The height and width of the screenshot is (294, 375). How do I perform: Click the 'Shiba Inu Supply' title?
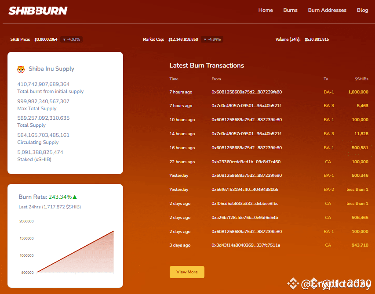(51, 69)
